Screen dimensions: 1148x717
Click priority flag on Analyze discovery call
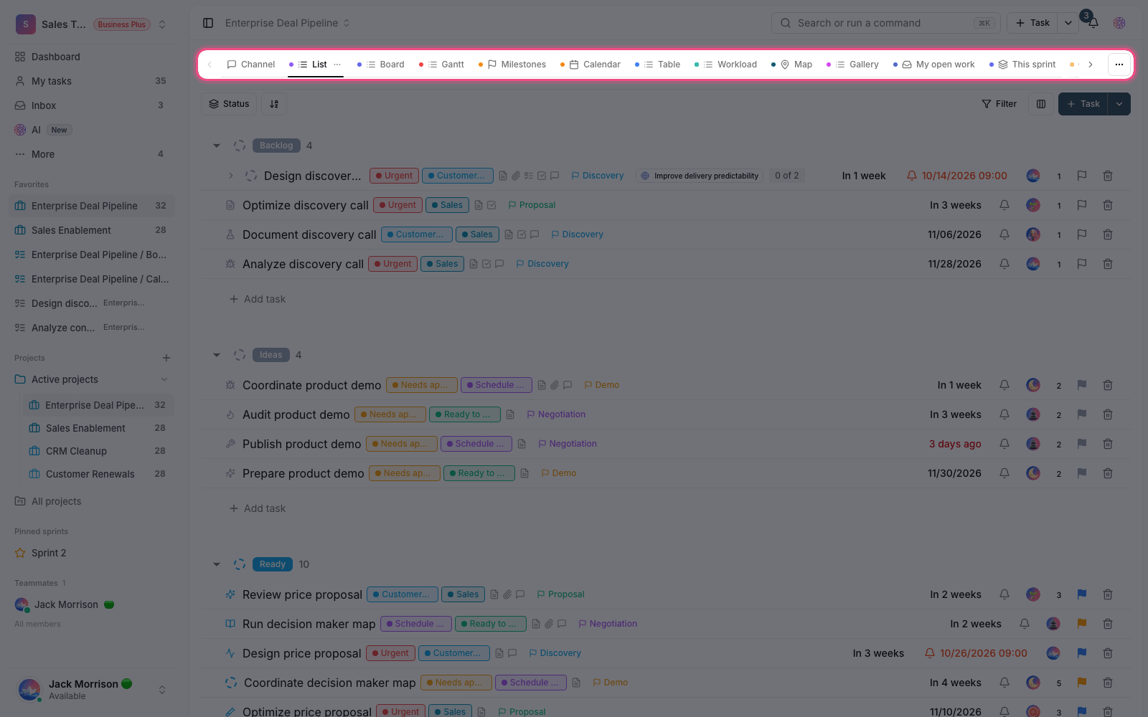coord(1082,264)
